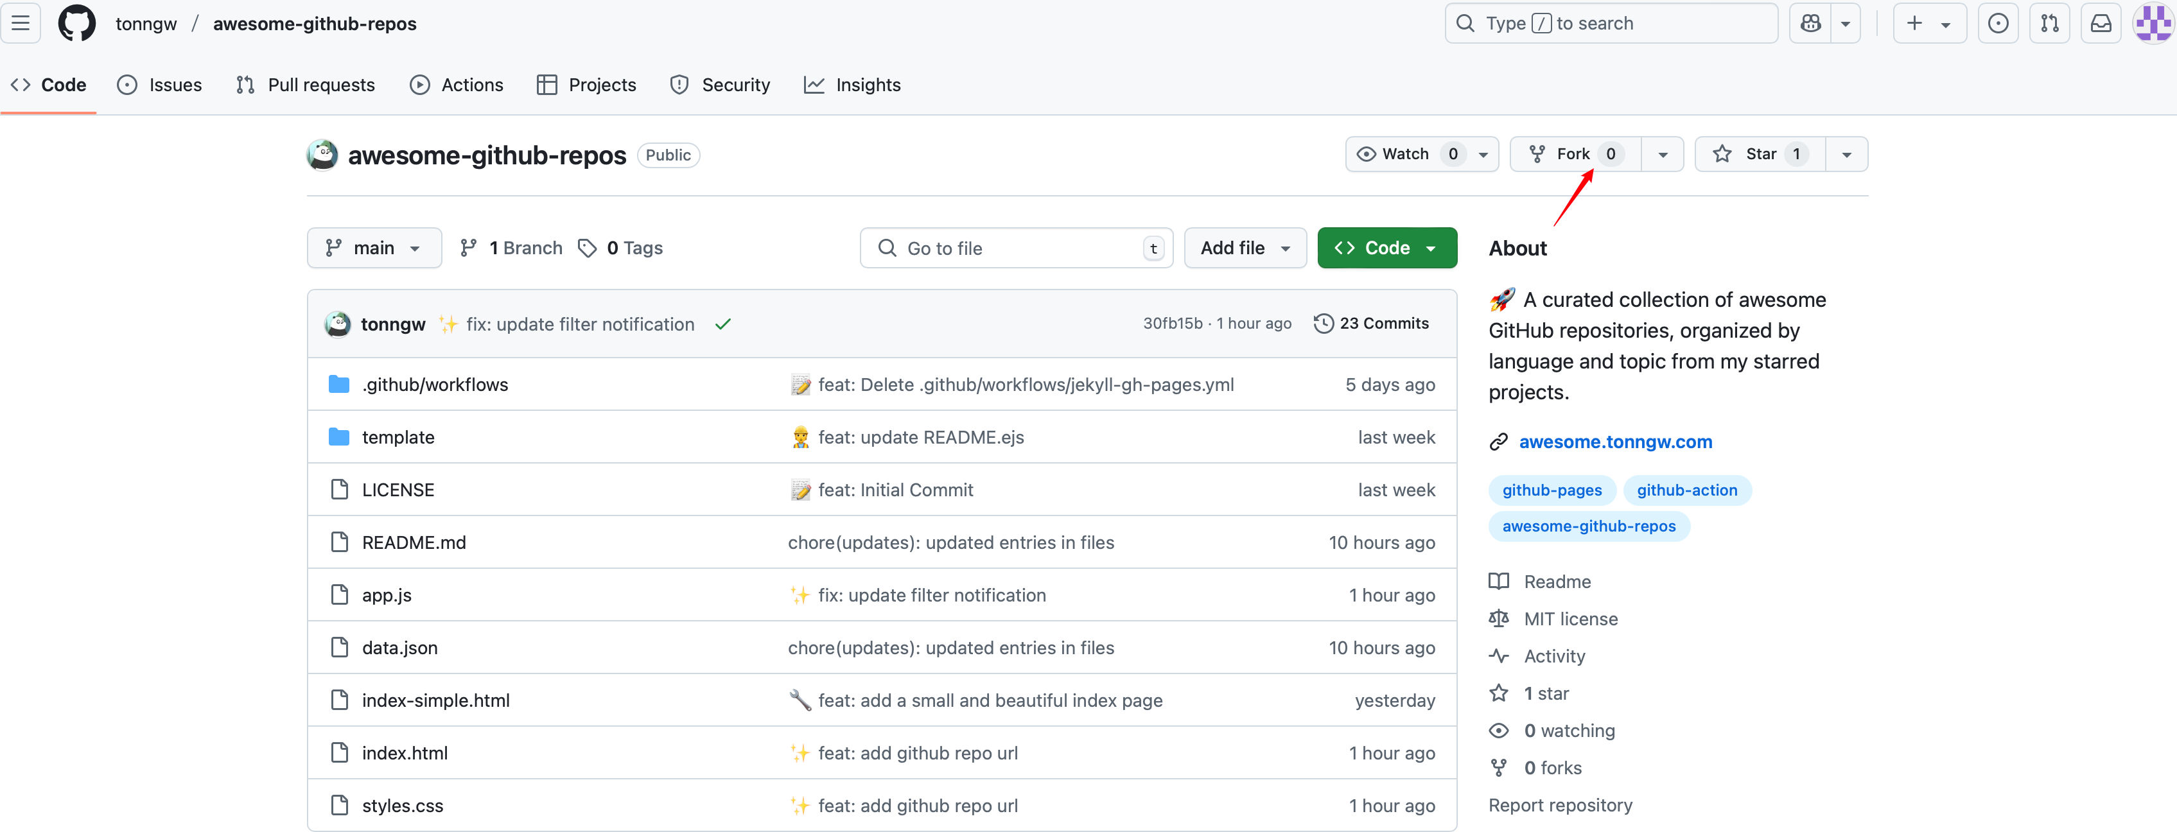Viewport: 2177px width, 832px height.
Task: Open the template folder
Action: coord(398,437)
